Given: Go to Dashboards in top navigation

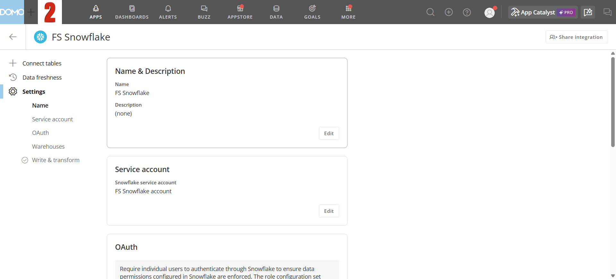Looking at the screenshot, I should coord(132,12).
